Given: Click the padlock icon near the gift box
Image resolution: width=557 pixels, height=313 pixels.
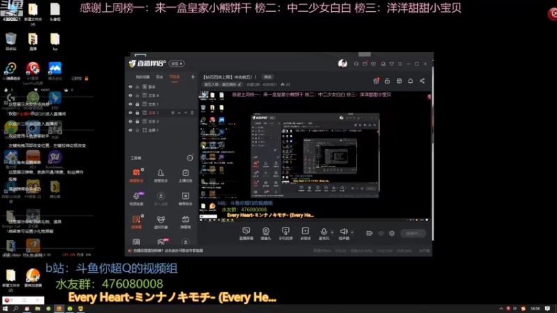Looking at the screenshot, I should 387,81.
